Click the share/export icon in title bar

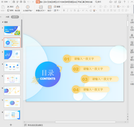(116, 2)
